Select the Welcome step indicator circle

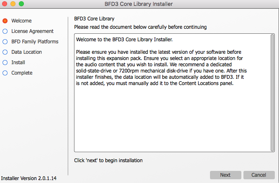pos(5,21)
